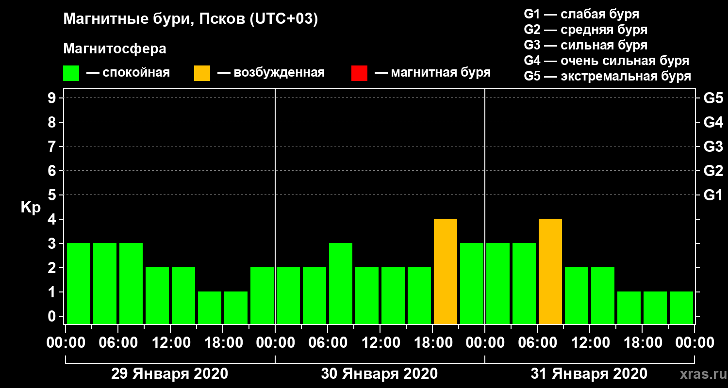Click the 'G1' label on right axis
728x388 pixels.
(x=713, y=195)
